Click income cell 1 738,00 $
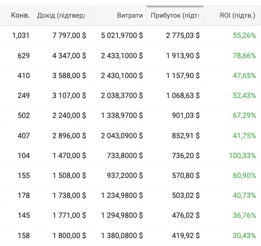Screen dimensions: 261x246 tap(69, 195)
